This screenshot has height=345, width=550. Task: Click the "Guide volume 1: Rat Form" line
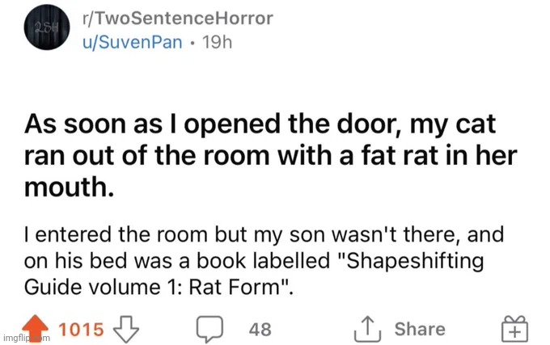coord(158,287)
